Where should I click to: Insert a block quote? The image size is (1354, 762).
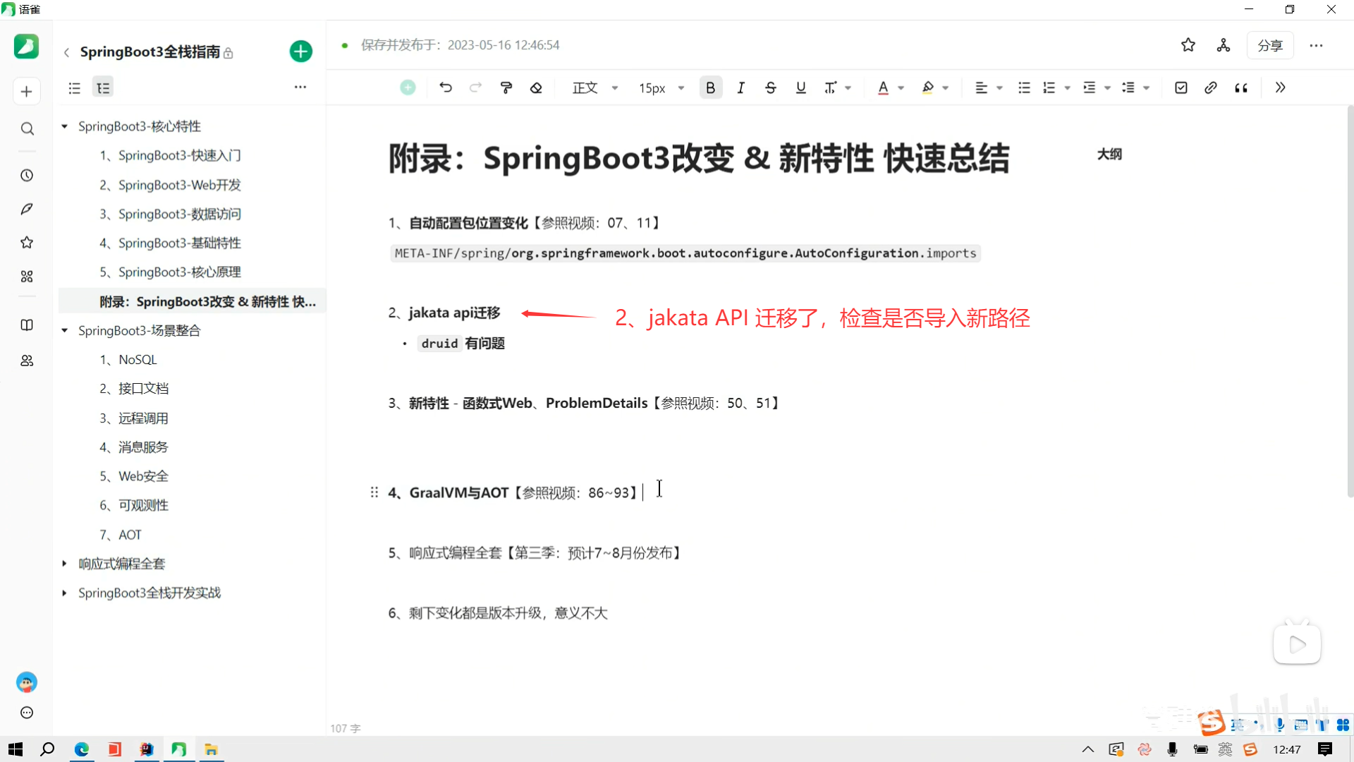coord(1241,87)
